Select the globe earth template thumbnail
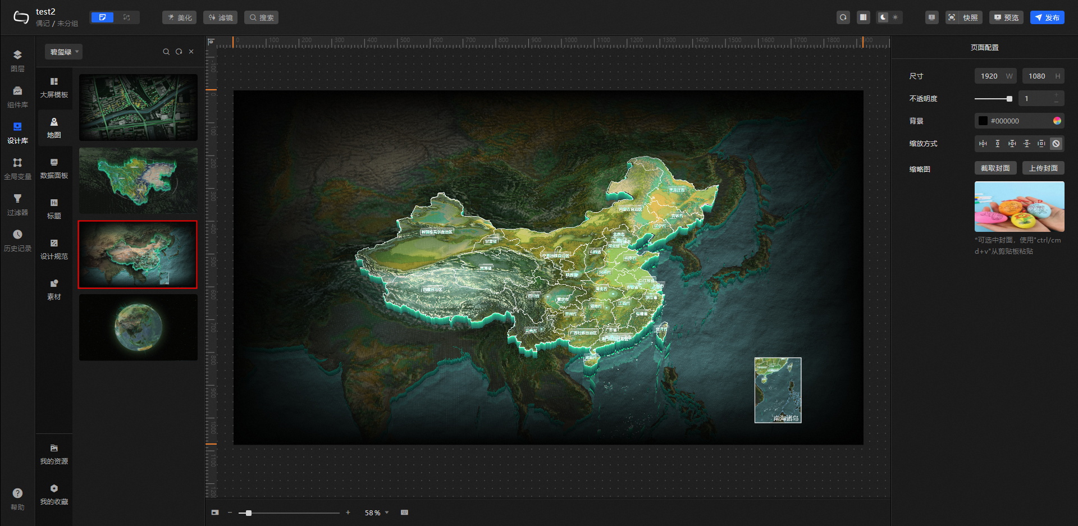Screen dimensions: 1078x526 [x=138, y=327]
